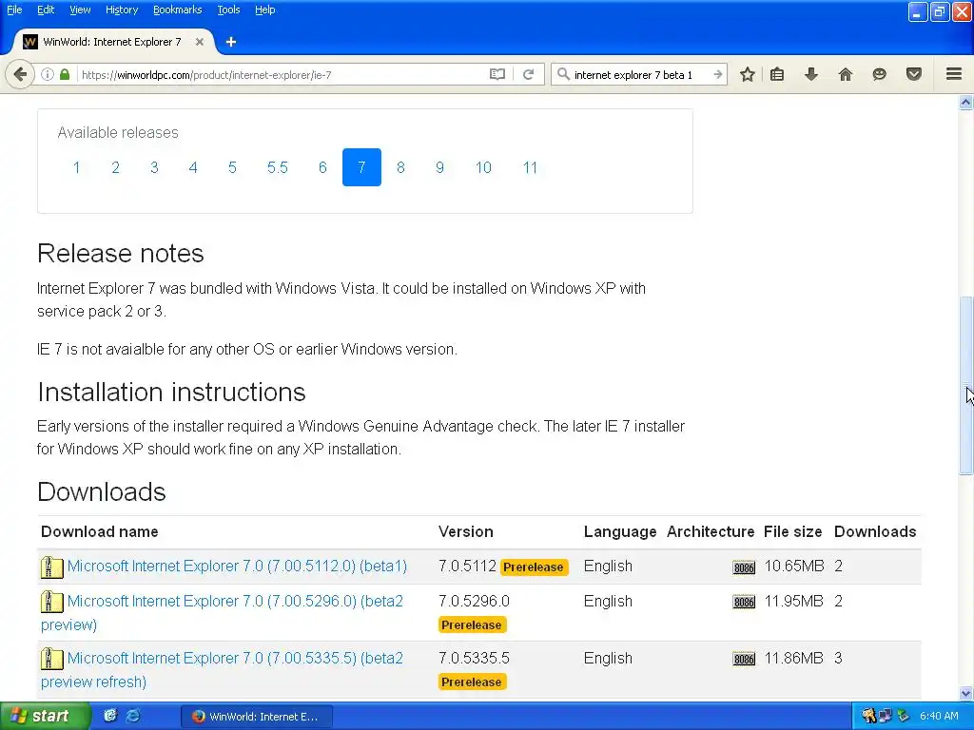The height and width of the screenshot is (730, 974).
Task: Select release 11
Action: [x=530, y=167]
